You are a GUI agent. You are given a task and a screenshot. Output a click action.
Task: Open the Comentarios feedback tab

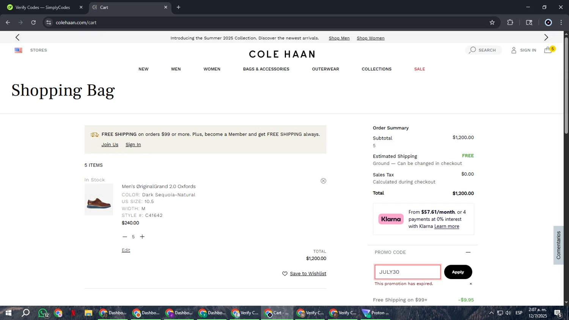tap(558, 245)
